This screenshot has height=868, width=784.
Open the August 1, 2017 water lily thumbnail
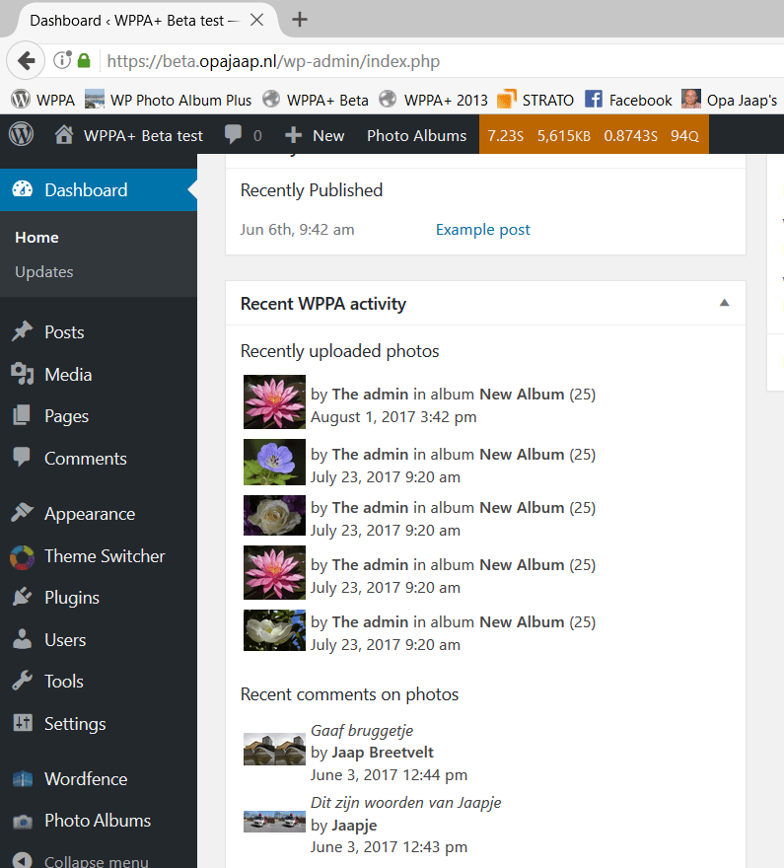[274, 401]
